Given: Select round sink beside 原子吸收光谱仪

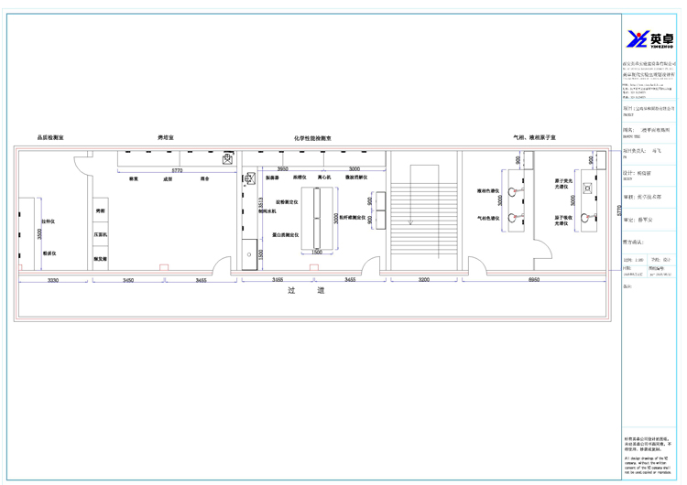Looking at the screenshot, I should [586, 218].
